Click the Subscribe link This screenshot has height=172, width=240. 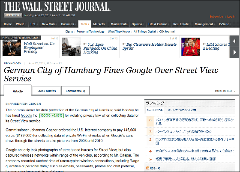tap(216, 17)
